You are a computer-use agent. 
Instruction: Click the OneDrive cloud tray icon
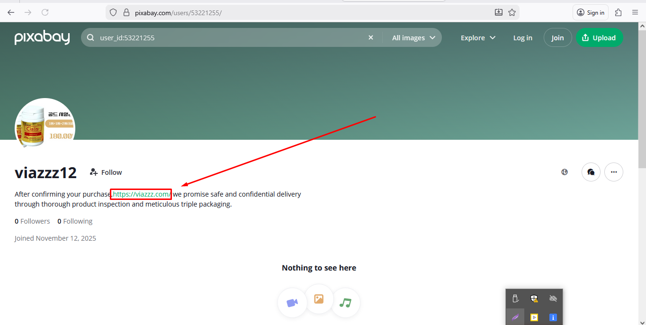tap(553, 298)
